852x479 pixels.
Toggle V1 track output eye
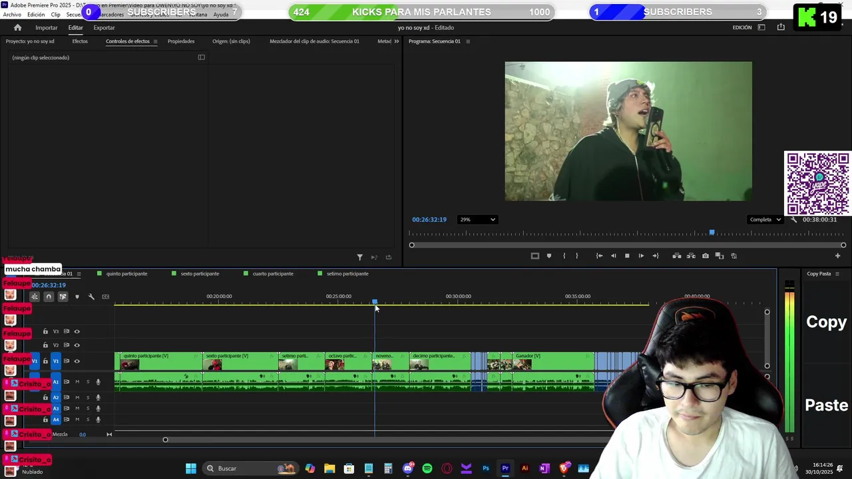click(77, 361)
